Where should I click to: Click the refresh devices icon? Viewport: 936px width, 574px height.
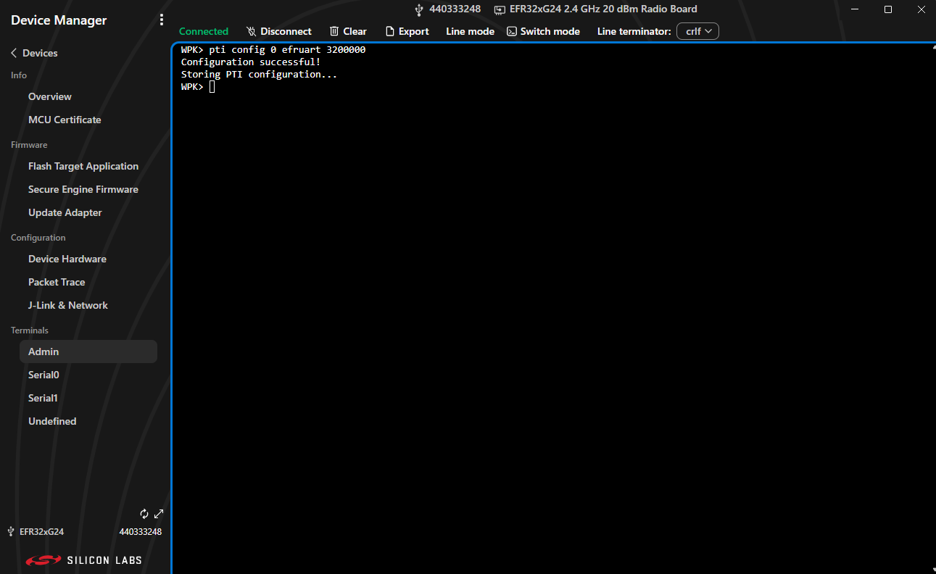144,514
